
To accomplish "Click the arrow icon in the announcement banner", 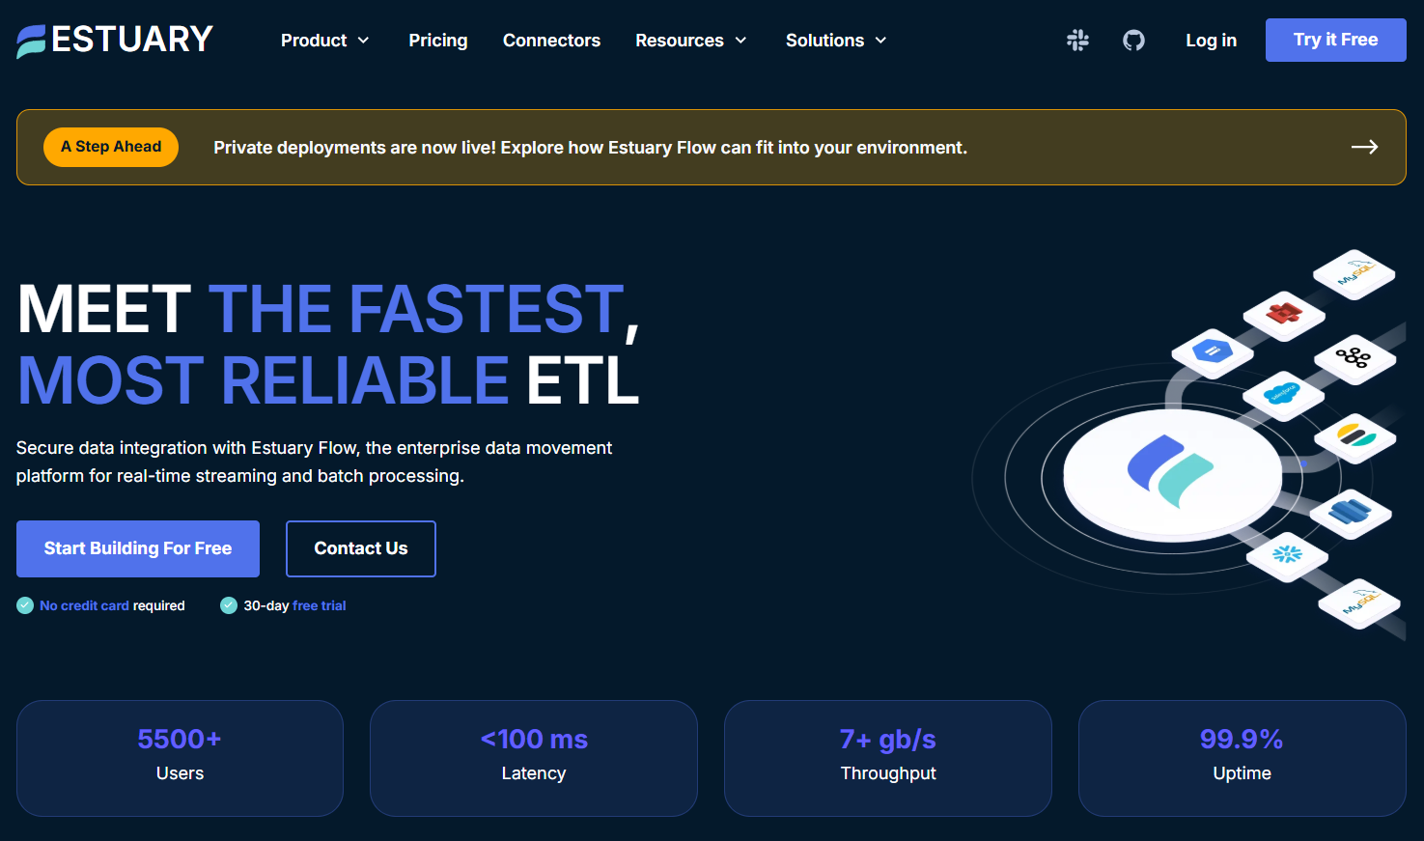I will pos(1364,147).
